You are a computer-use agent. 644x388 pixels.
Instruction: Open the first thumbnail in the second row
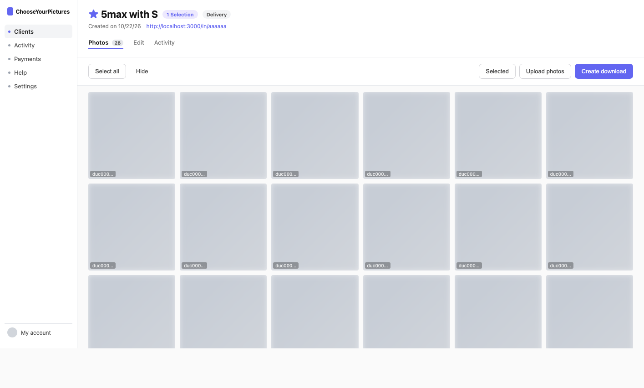point(132,227)
